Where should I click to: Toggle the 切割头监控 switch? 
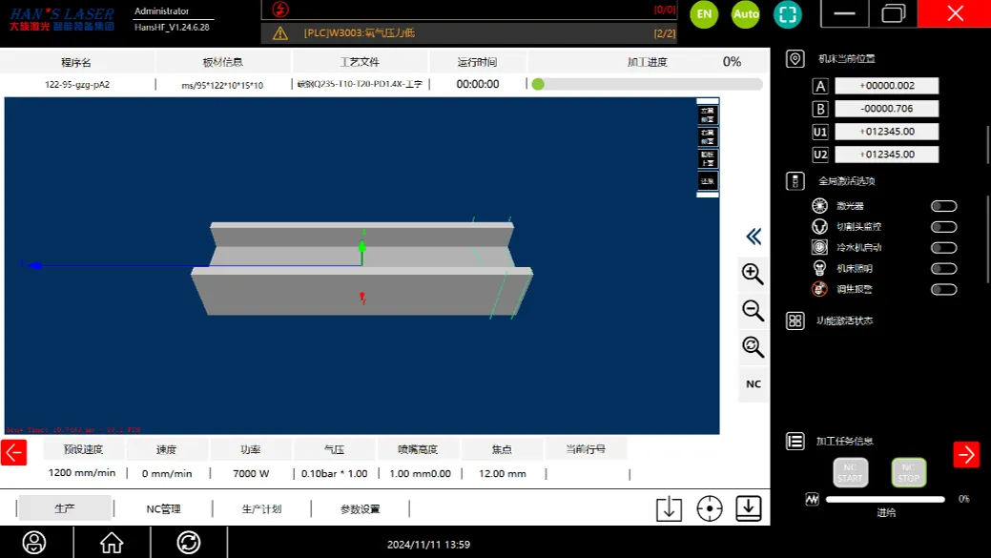(x=944, y=227)
